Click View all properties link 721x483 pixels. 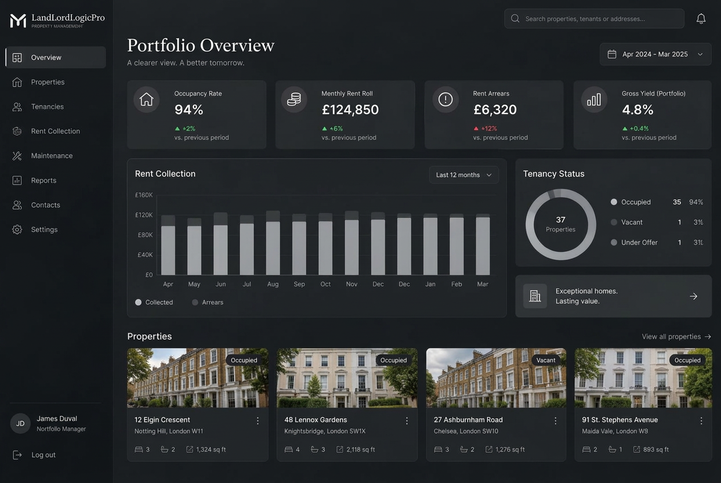[x=677, y=337]
